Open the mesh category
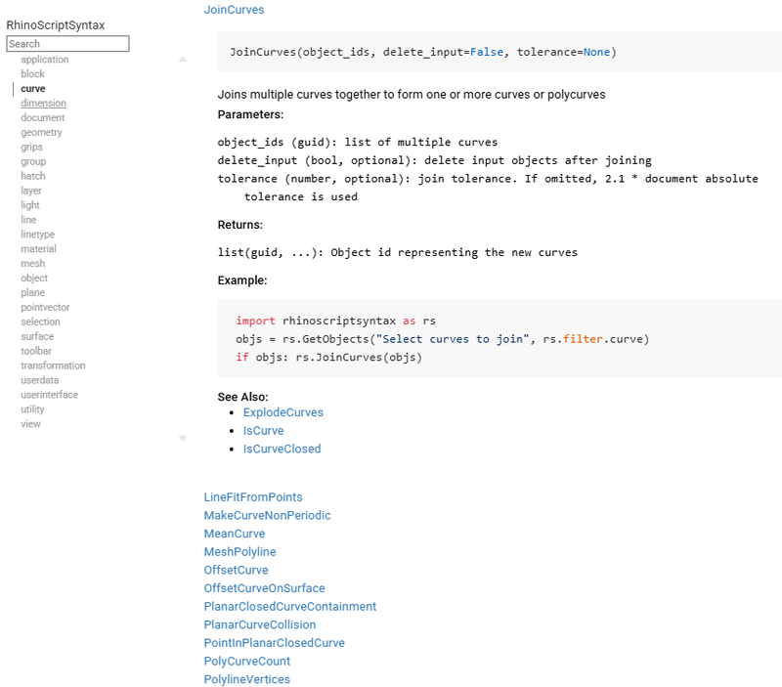The width and height of the screenshot is (782, 687). coord(33,263)
